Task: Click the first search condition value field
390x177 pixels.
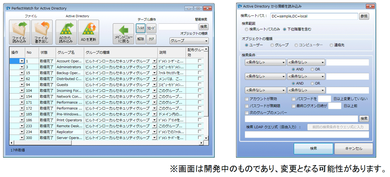Action: tap(348, 62)
